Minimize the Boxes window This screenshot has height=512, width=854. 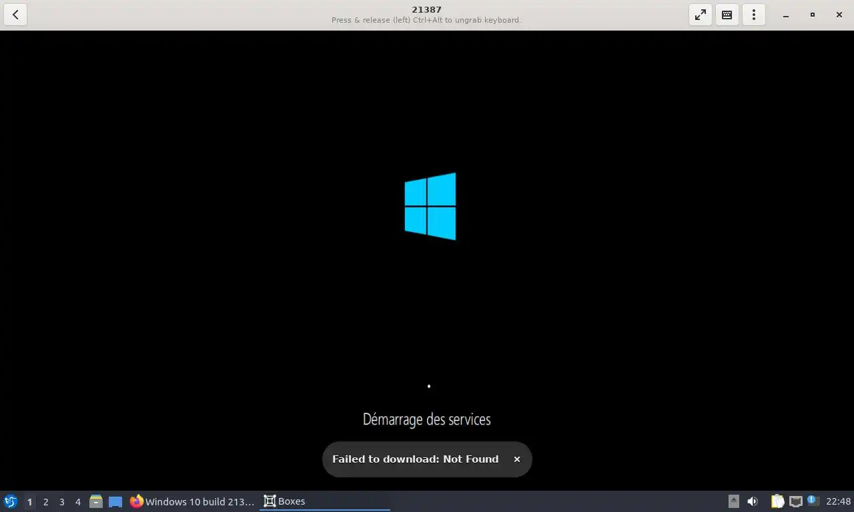pyautogui.click(x=786, y=15)
